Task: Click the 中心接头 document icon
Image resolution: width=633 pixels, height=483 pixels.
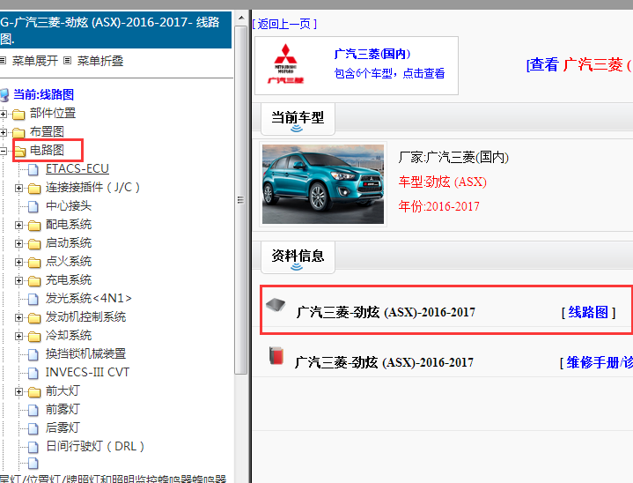Action: [x=33, y=207]
